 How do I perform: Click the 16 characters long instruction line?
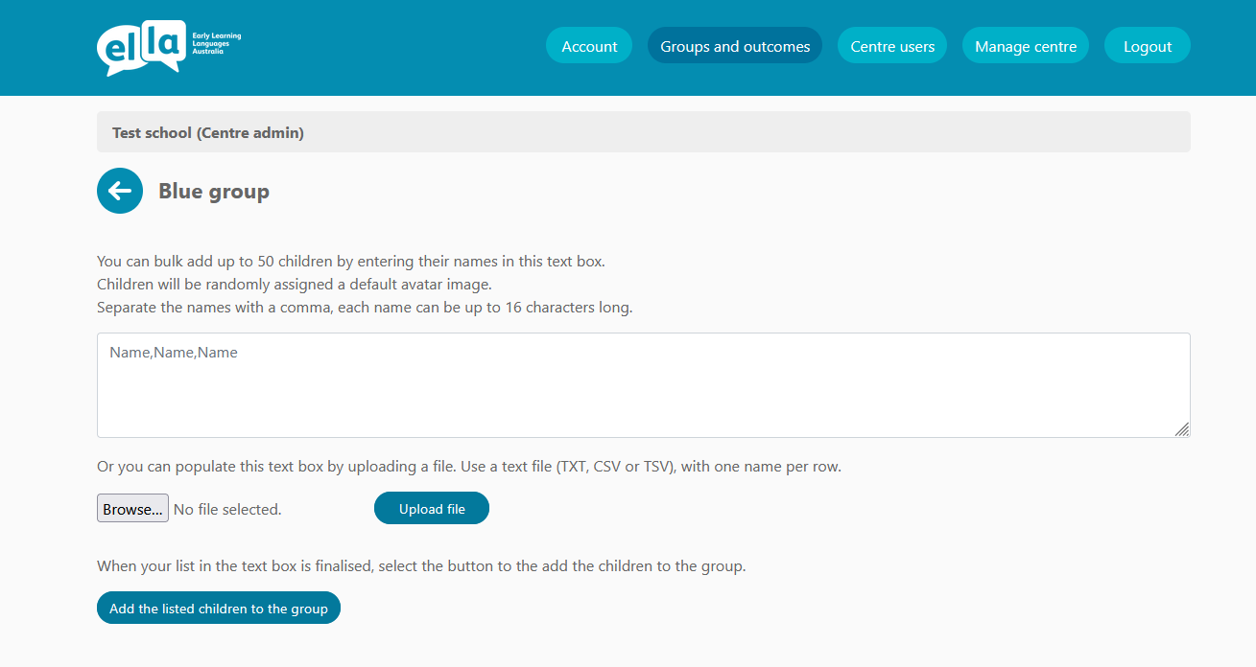point(365,308)
